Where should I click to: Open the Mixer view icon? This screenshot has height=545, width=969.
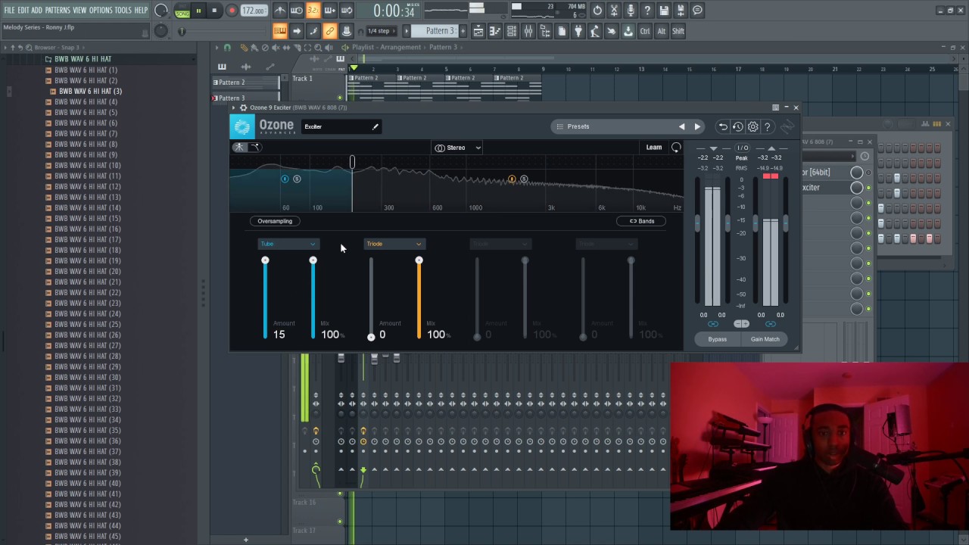(x=528, y=31)
